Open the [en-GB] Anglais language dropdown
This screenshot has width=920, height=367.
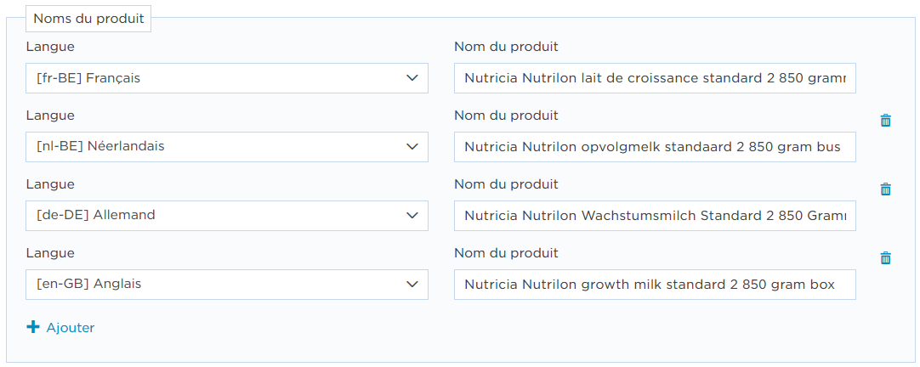(x=226, y=285)
